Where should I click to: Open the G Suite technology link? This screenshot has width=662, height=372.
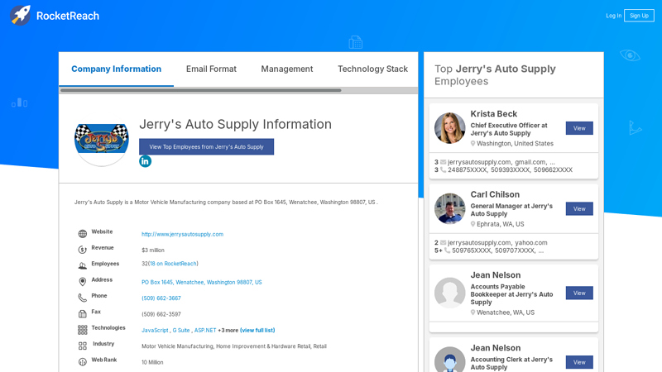[x=181, y=330]
